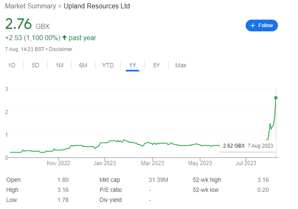Click the 2.62 GBX price tooltip
Viewport: 298px width, 209px height.
(248, 146)
